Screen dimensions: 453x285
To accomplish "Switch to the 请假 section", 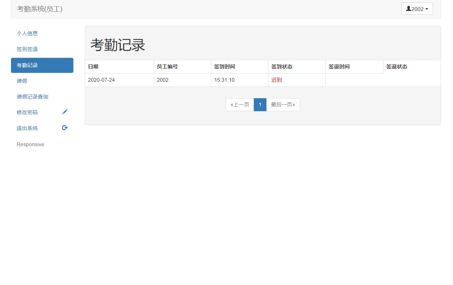I will pyautogui.click(x=22, y=81).
